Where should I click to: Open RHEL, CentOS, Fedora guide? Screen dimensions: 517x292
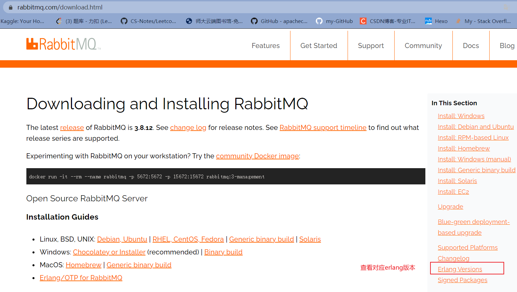pos(188,239)
